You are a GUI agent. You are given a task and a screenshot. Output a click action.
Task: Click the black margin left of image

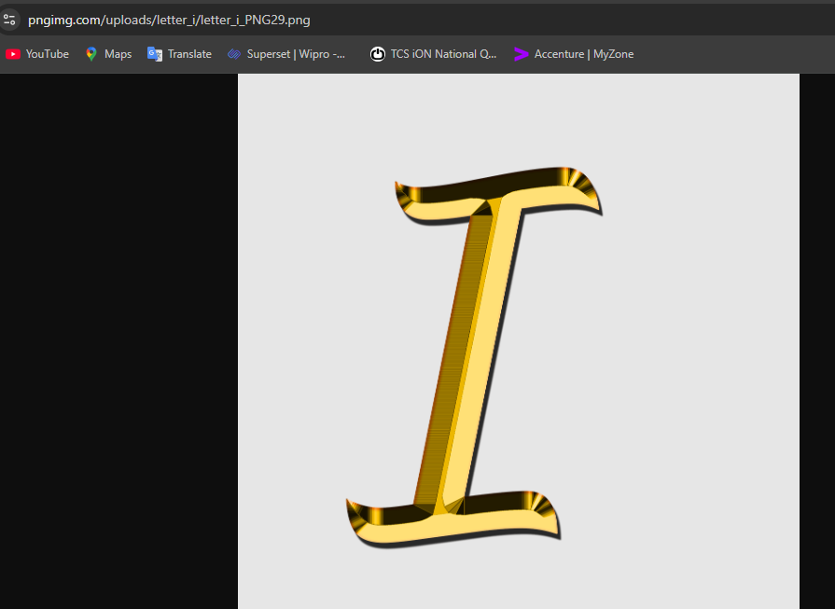pyautogui.click(x=118, y=341)
